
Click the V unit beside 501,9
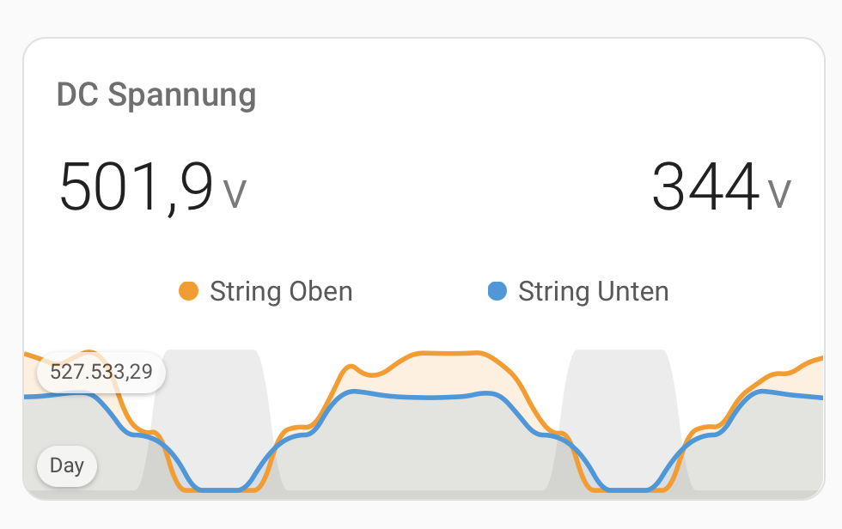coord(235,194)
